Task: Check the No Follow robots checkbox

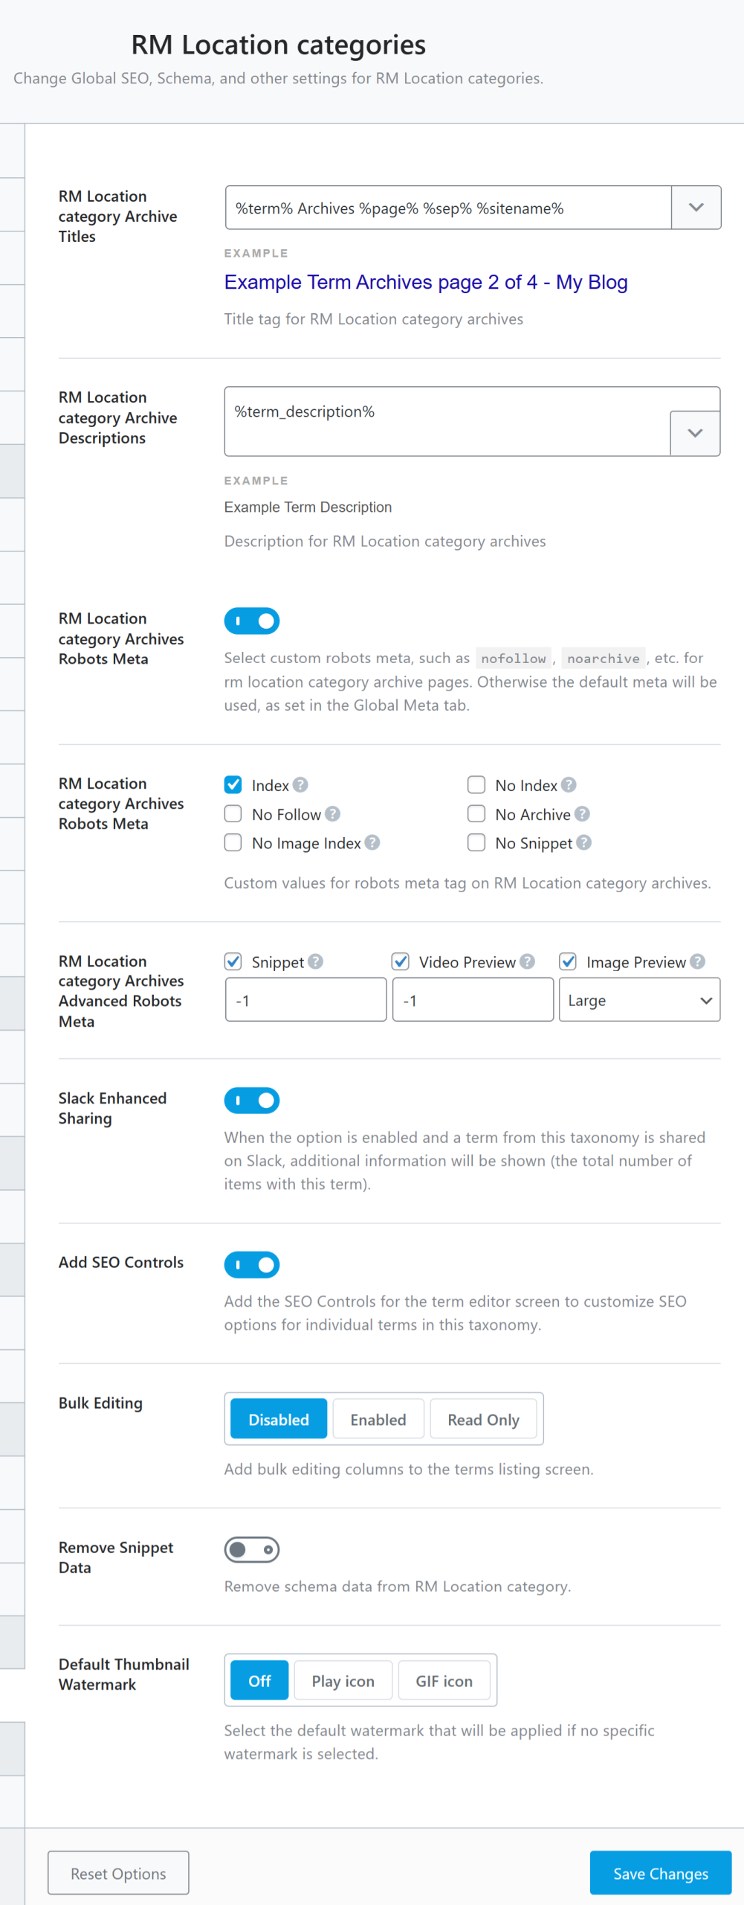Action: pos(233,814)
